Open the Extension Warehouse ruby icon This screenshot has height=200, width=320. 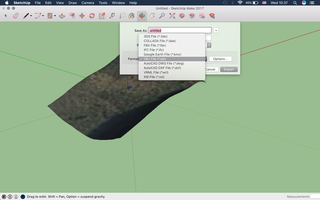click(x=212, y=16)
